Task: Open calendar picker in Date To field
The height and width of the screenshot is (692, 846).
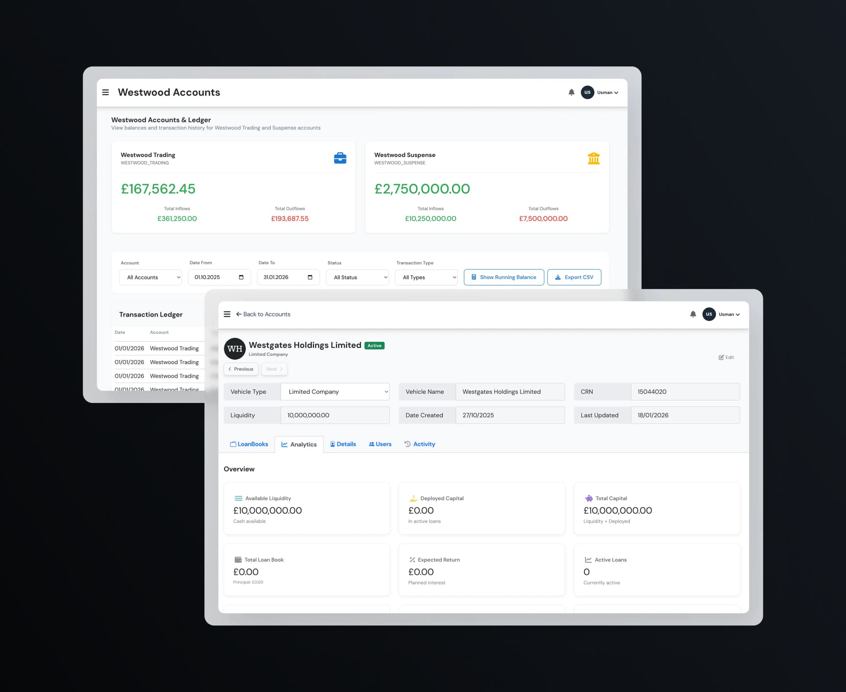Action: tap(310, 277)
